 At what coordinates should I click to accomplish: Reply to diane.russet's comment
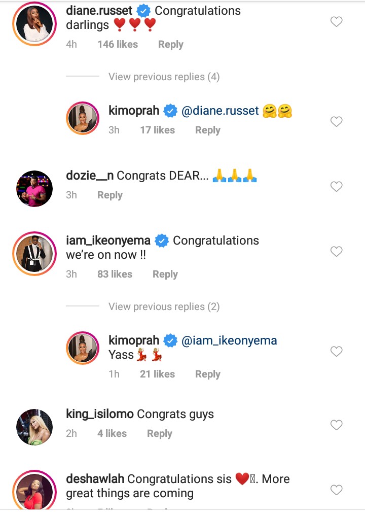[170, 45]
